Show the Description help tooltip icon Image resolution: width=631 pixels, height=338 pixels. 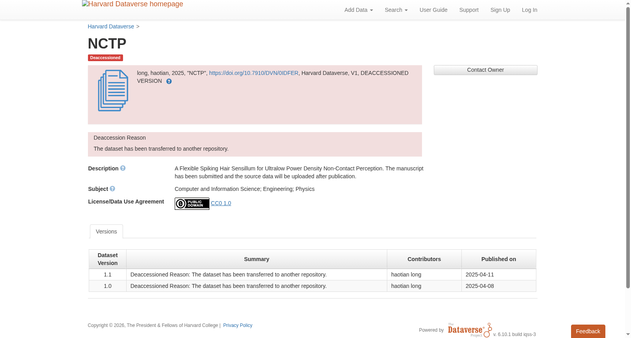tap(123, 168)
